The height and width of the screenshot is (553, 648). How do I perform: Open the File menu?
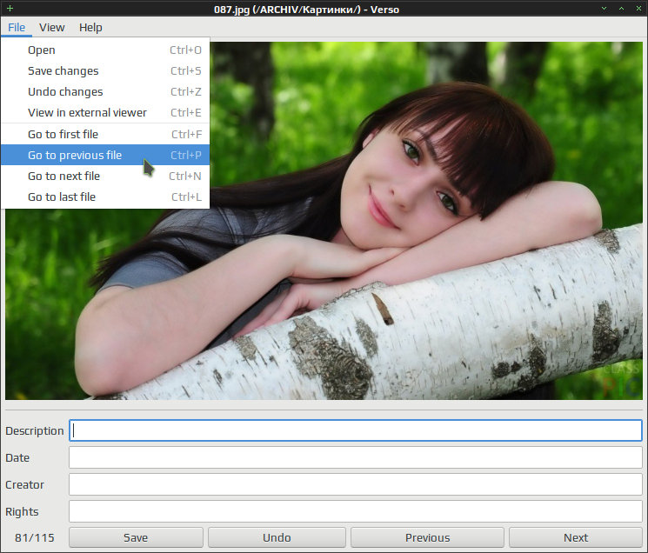click(17, 27)
